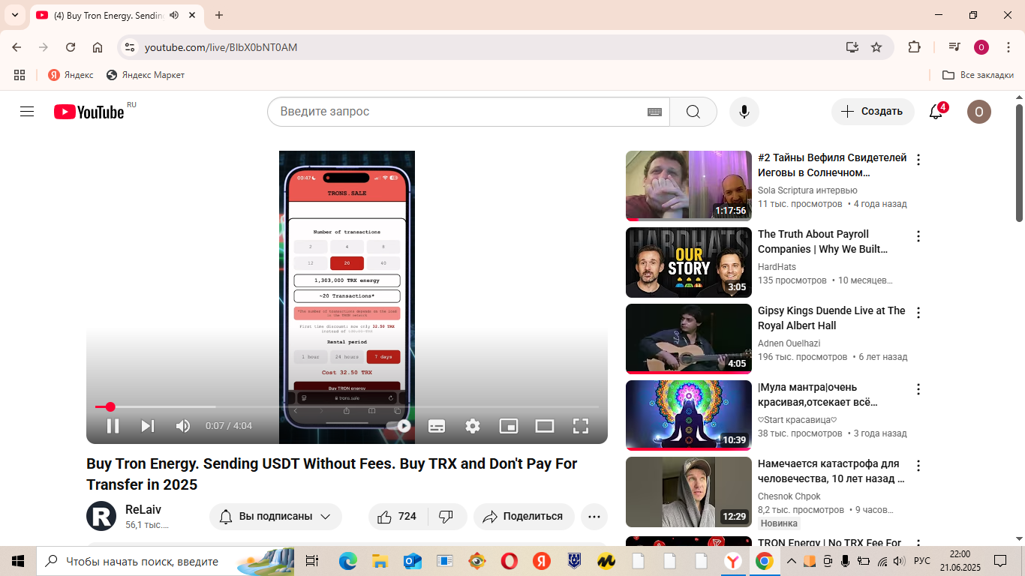Bookmark this page with star
The width and height of the screenshot is (1025, 576).
[876, 47]
